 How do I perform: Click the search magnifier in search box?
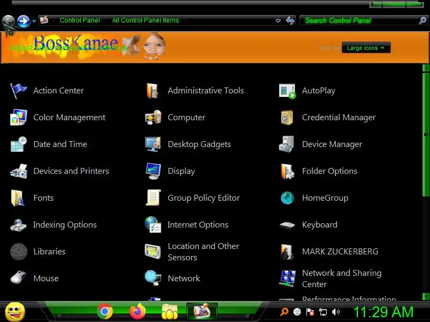(x=422, y=20)
